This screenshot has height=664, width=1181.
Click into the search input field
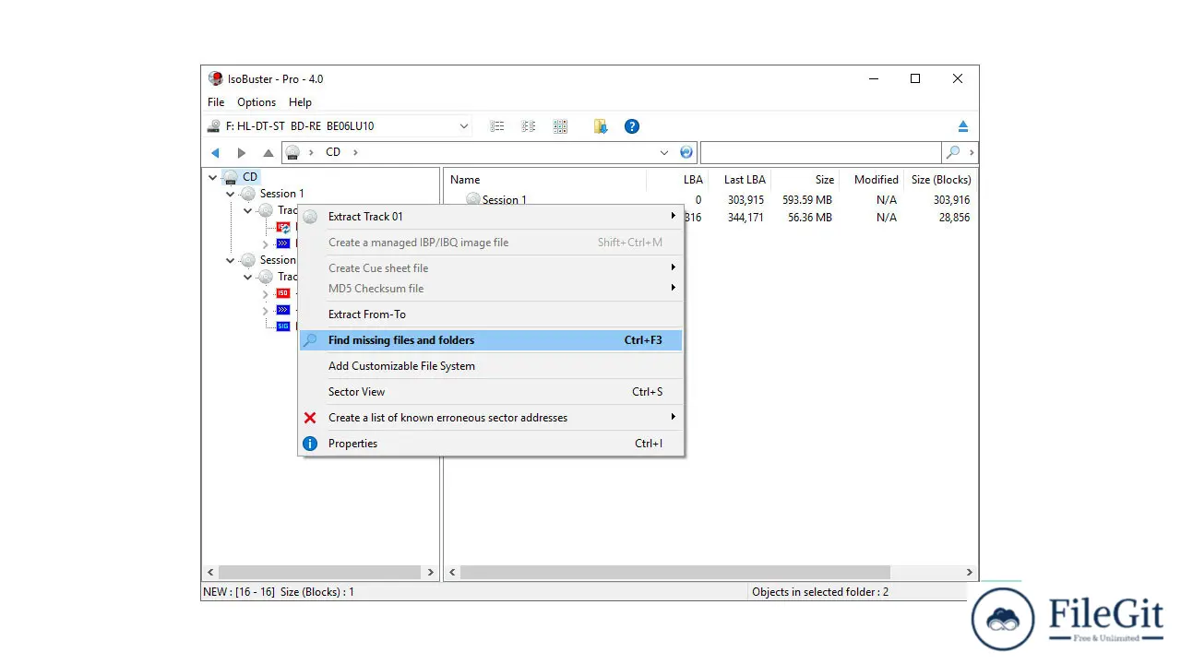[820, 152]
